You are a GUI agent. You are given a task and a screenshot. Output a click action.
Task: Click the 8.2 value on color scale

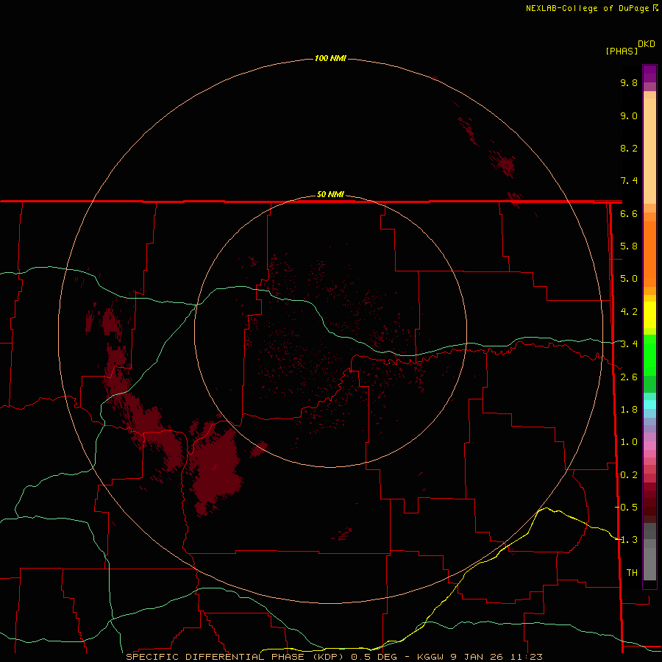[629, 148]
